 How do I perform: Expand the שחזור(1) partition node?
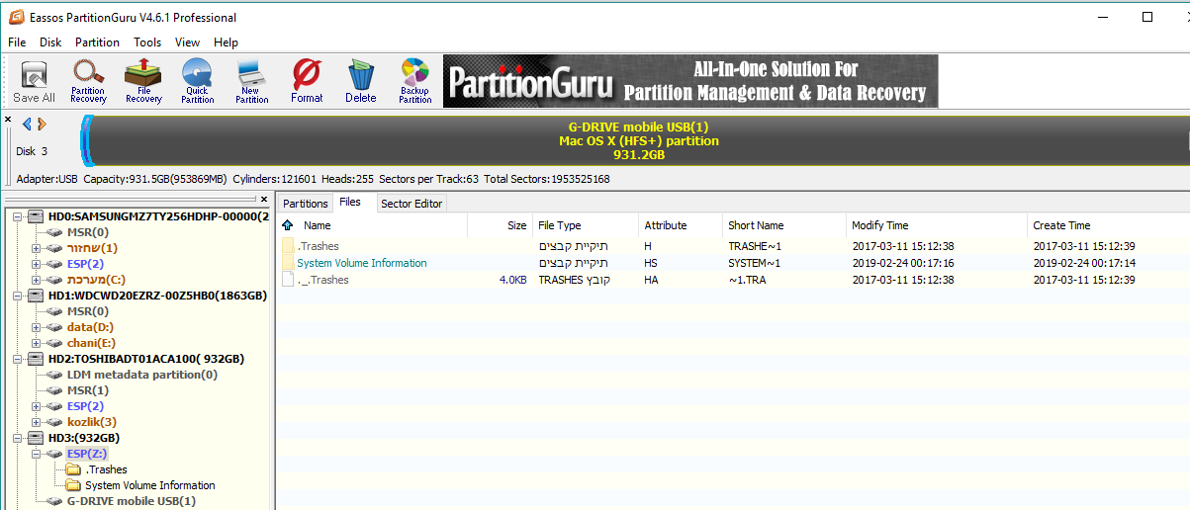tap(37, 248)
